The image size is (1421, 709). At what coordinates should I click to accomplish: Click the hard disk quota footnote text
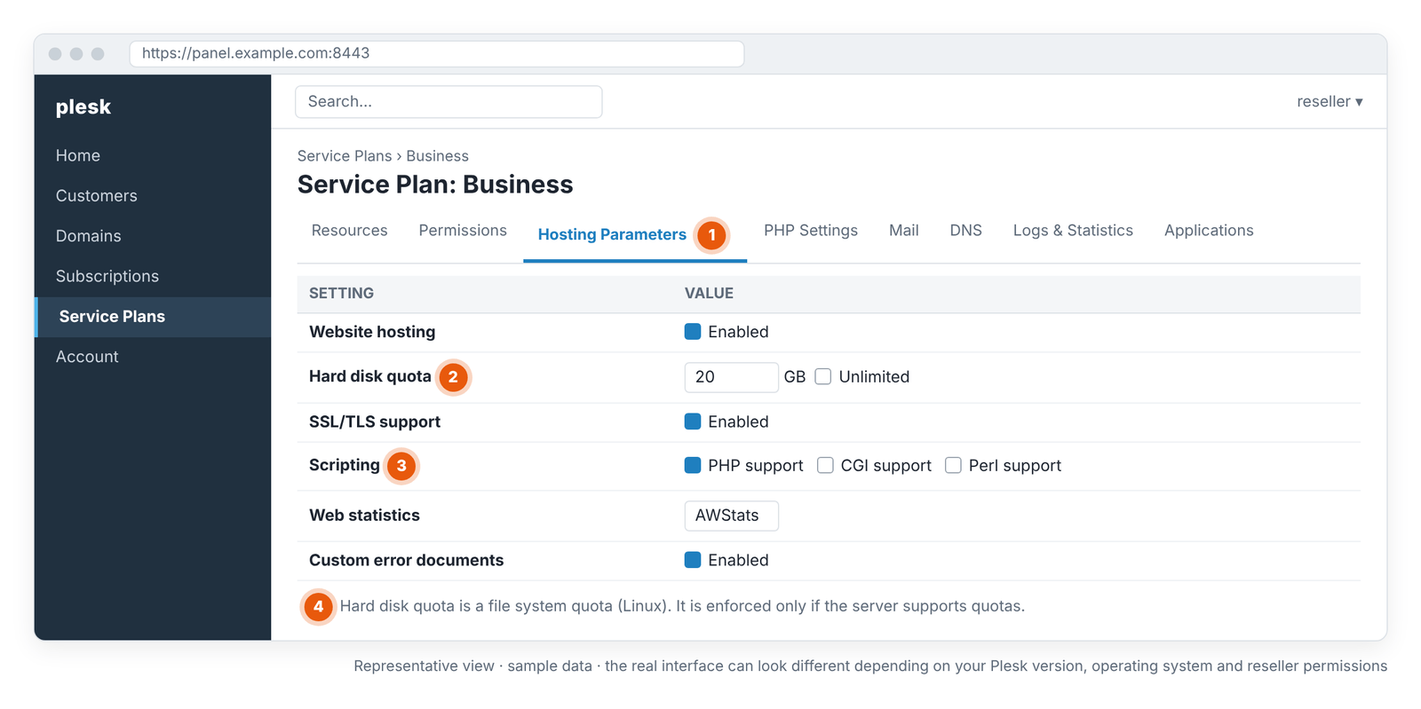click(682, 606)
